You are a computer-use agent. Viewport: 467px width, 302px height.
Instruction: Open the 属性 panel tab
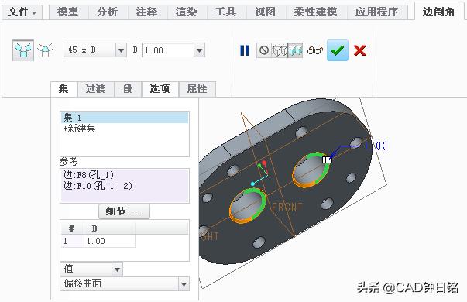click(197, 89)
